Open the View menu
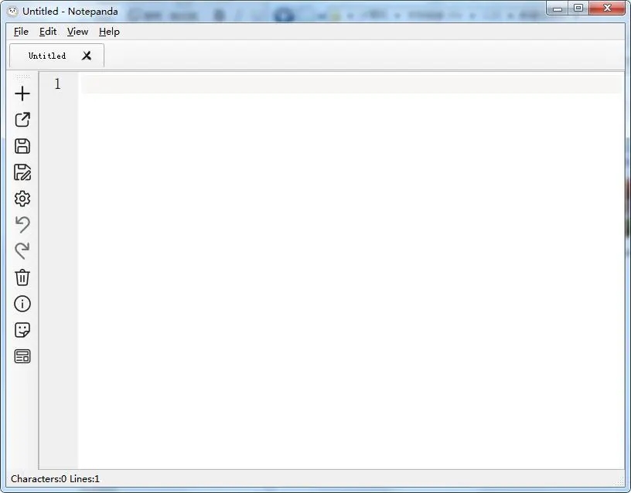 pos(77,32)
